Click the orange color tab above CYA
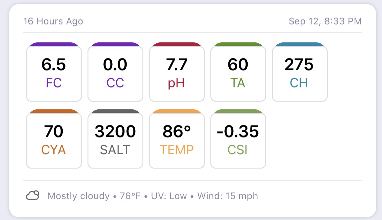This screenshot has height=220, width=382. (54, 111)
